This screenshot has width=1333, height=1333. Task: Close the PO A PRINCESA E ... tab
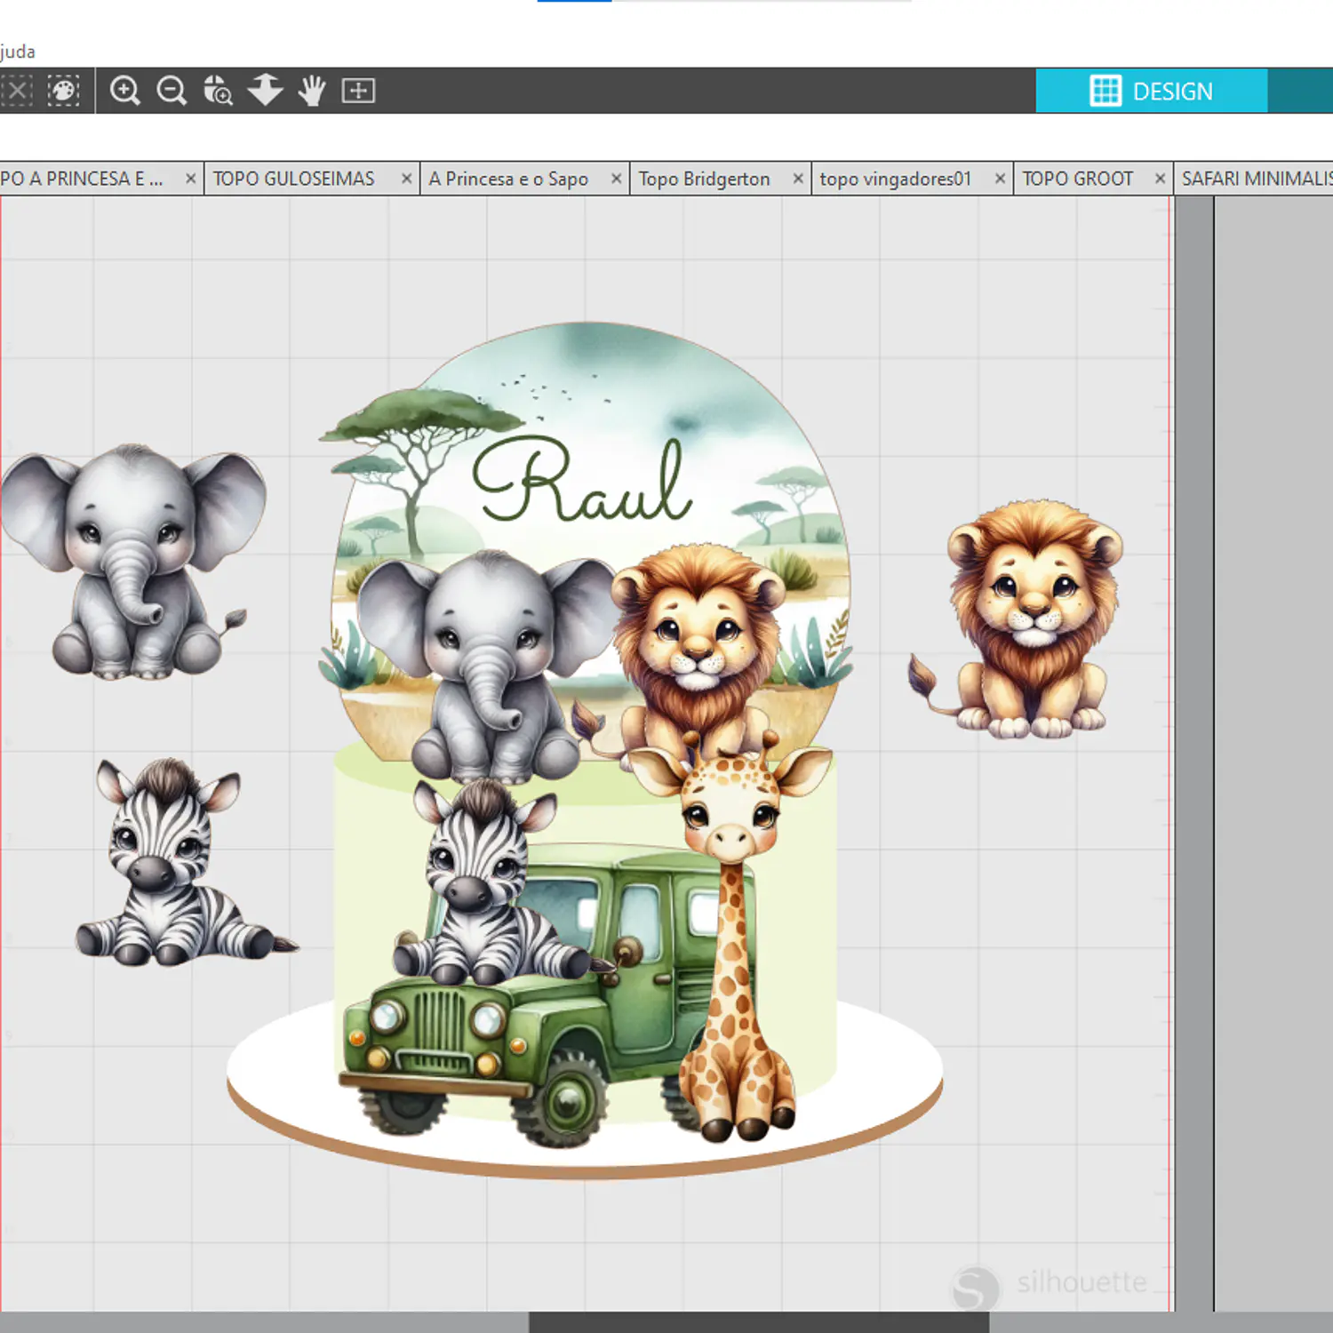(x=190, y=179)
